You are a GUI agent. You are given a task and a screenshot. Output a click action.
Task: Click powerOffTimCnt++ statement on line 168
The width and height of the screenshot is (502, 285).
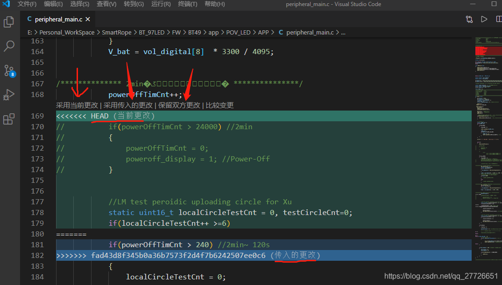click(145, 95)
